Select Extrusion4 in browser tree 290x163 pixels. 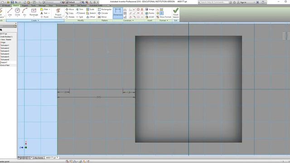(x=5, y=54)
